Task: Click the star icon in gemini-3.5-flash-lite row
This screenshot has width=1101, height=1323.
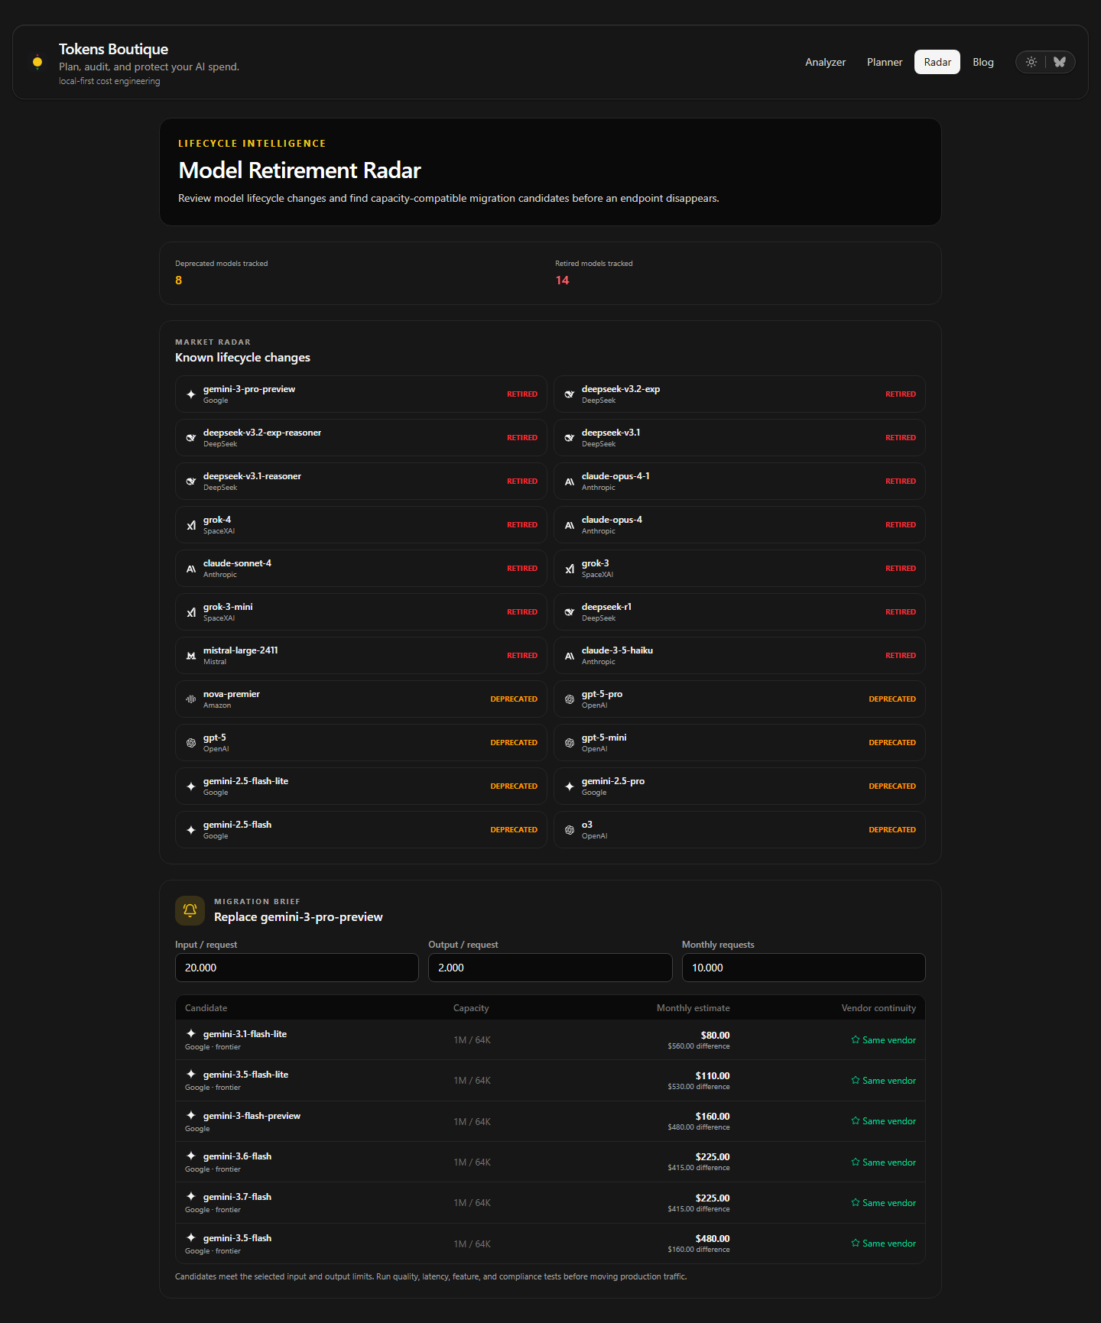Action: (856, 1081)
